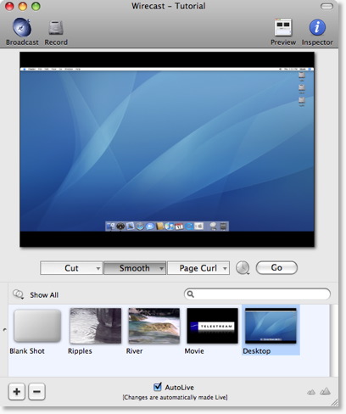Add a new shot with plus button
346x414 pixels.
point(17,392)
